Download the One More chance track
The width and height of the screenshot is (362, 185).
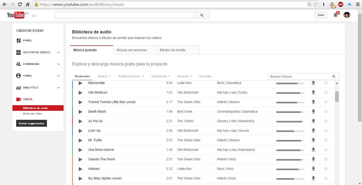313,149
